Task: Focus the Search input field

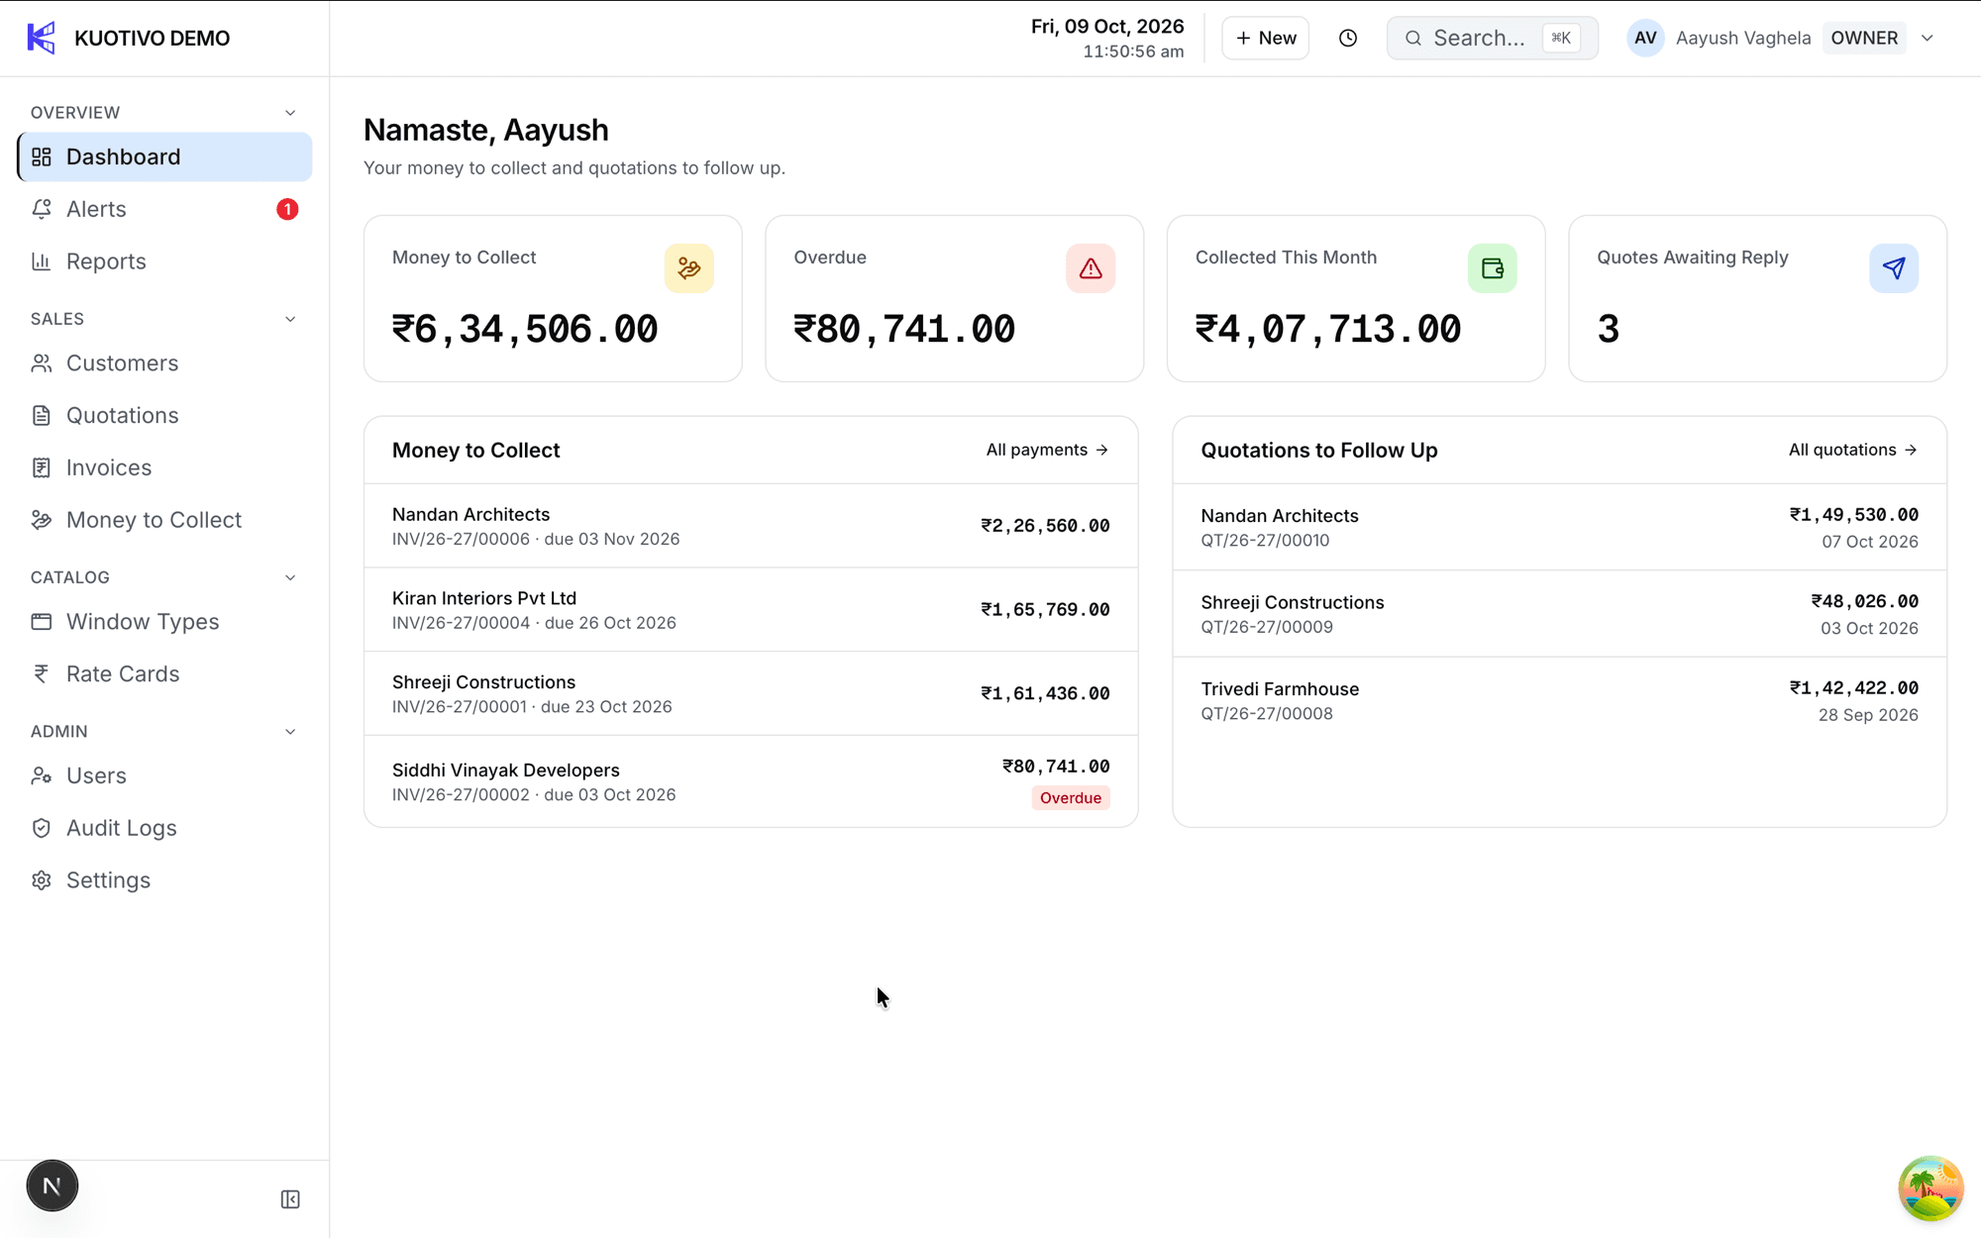Action: (x=1492, y=38)
